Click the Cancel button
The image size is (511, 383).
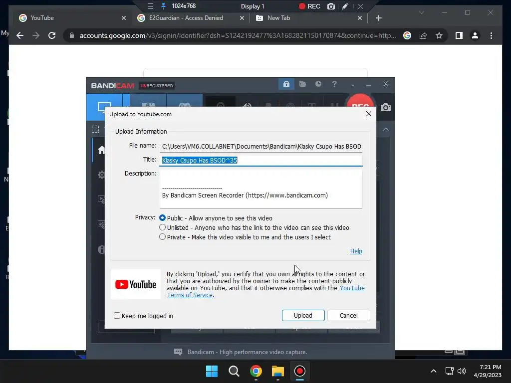(x=348, y=315)
